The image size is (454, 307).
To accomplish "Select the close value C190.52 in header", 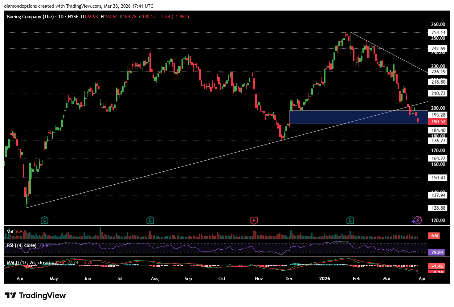I will [148, 17].
